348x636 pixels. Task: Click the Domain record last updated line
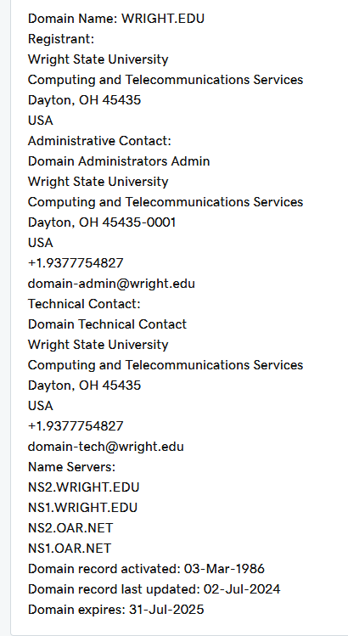point(154,589)
